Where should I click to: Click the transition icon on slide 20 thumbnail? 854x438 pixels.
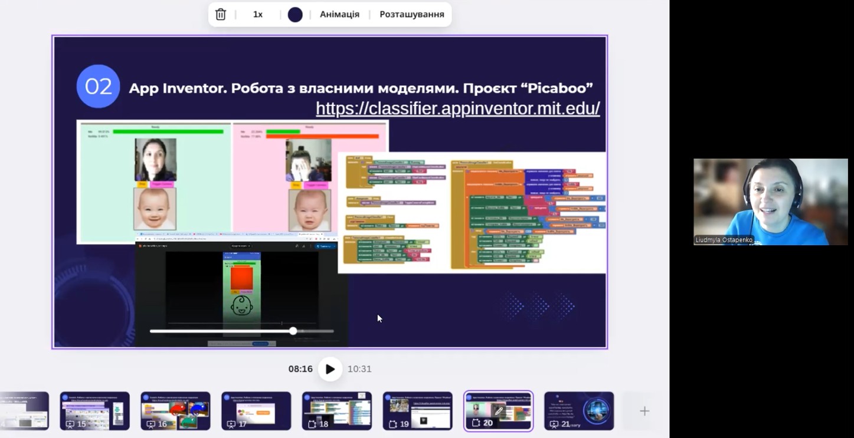(476, 423)
